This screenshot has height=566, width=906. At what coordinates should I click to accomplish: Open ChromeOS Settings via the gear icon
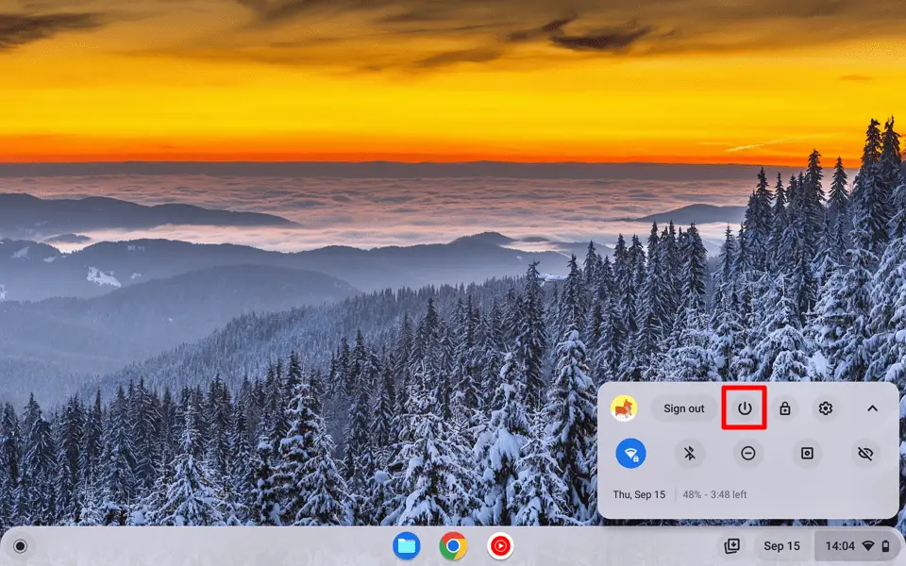pos(825,408)
